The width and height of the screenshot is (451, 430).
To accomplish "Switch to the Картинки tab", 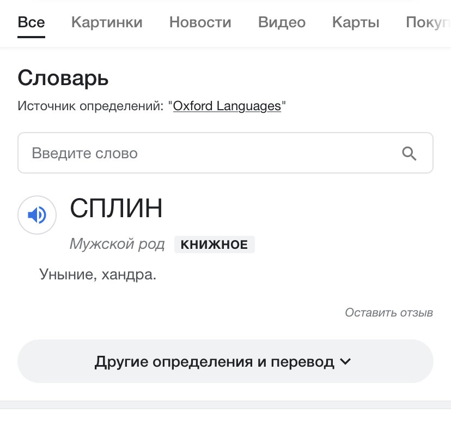I will (x=107, y=22).
